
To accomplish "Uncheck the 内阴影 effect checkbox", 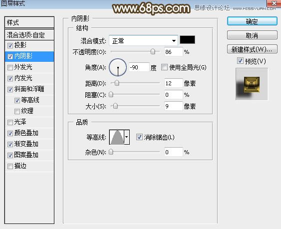I will point(10,56).
